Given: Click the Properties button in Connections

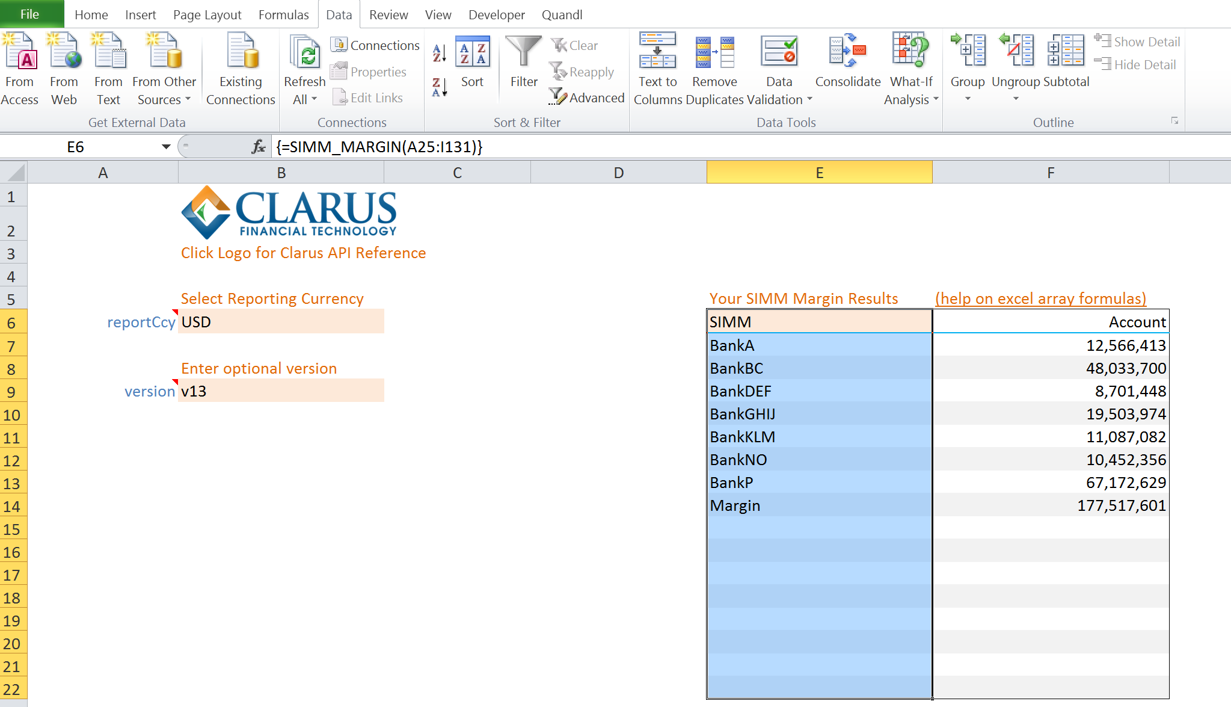Looking at the screenshot, I should point(369,72).
